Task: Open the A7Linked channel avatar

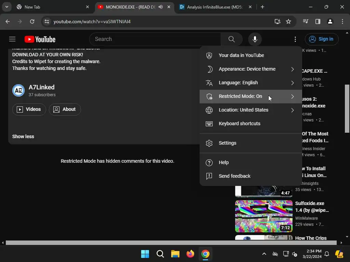Action: (x=18, y=90)
